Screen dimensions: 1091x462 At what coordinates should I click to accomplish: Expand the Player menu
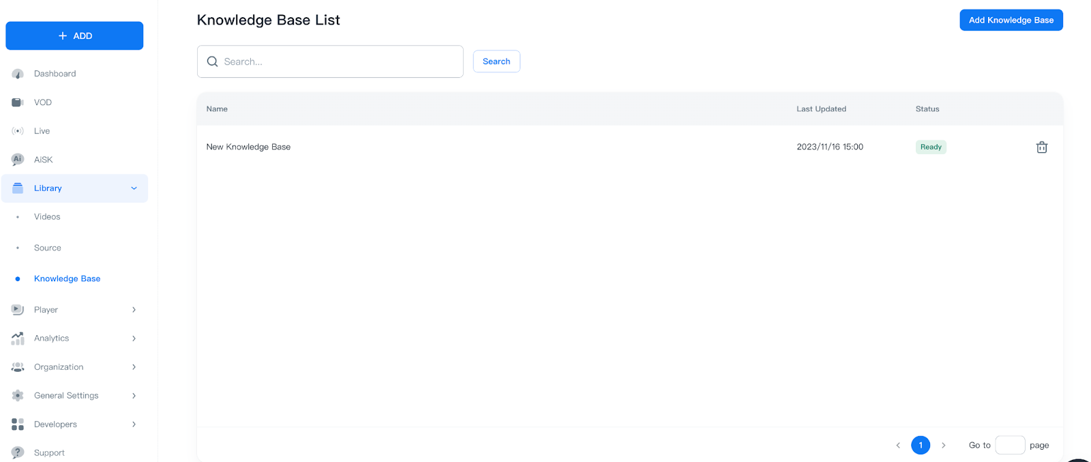(134, 309)
